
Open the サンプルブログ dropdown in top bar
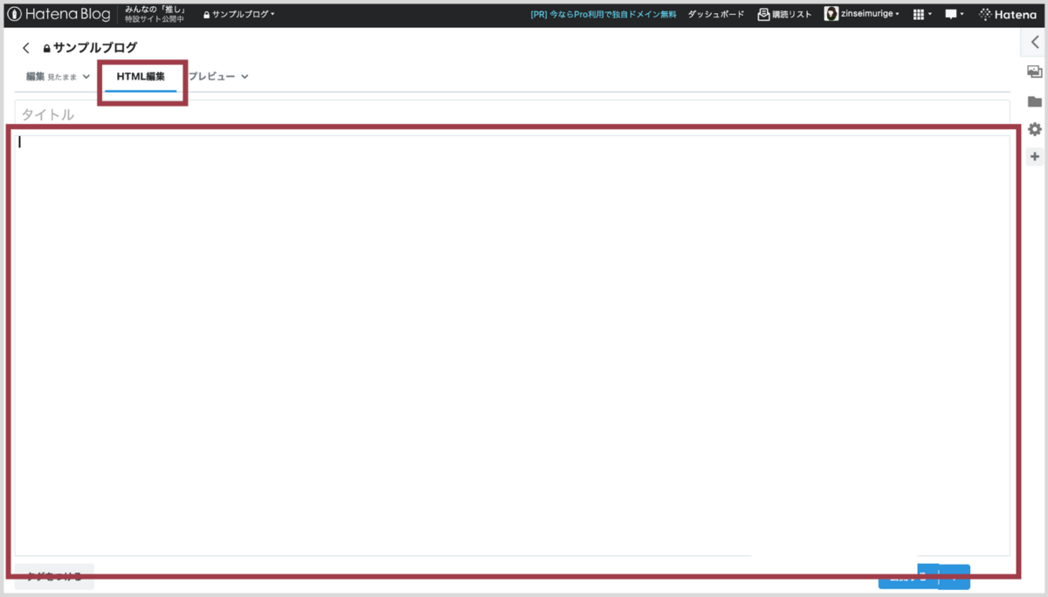(x=238, y=14)
